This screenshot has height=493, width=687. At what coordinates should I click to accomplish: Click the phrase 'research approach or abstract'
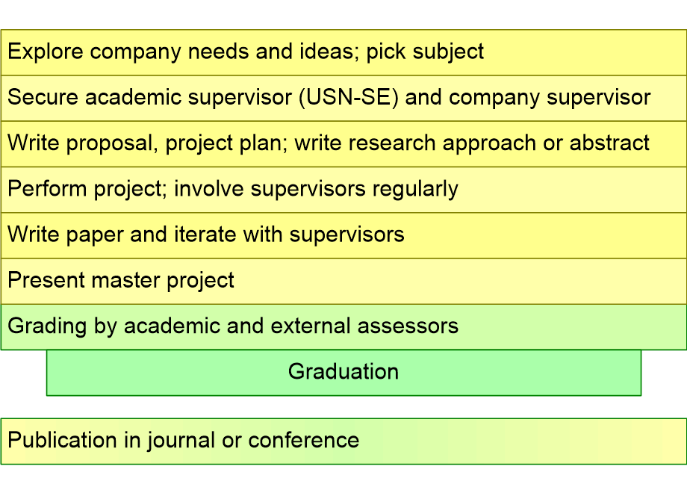point(508,143)
